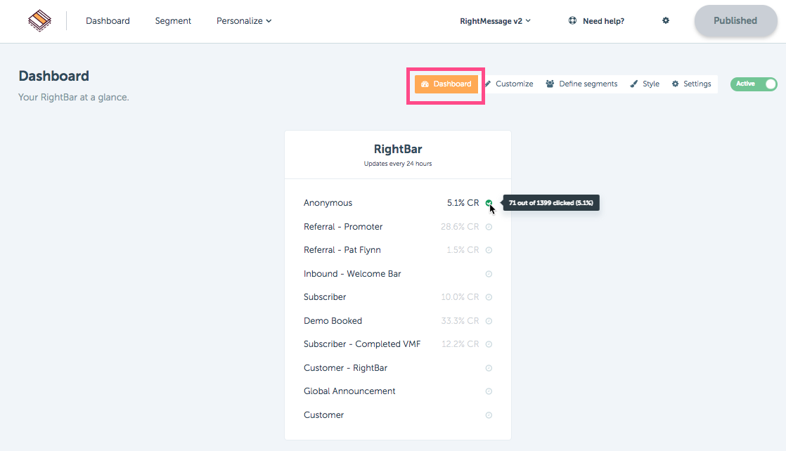Click the 5.1% CR value

click(463, 203)
